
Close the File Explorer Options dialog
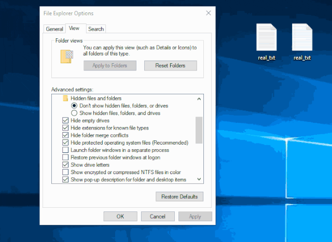point(209,12)
